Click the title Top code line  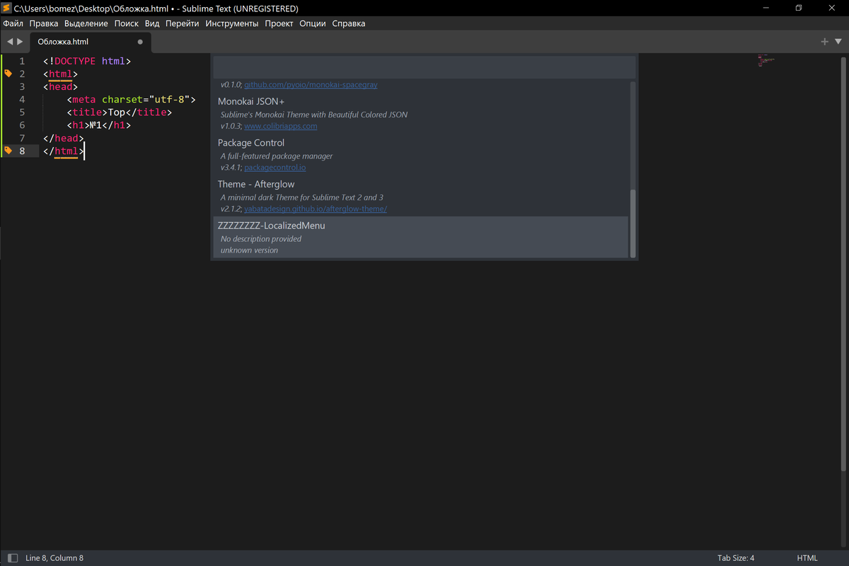(x=119, y=112)
